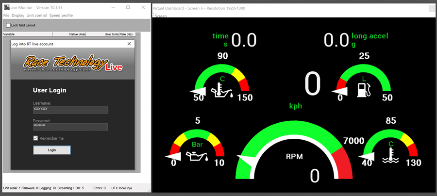Click the fuel pump gauge icon
The image size is (437, 196).
click(x=362, y=89)
